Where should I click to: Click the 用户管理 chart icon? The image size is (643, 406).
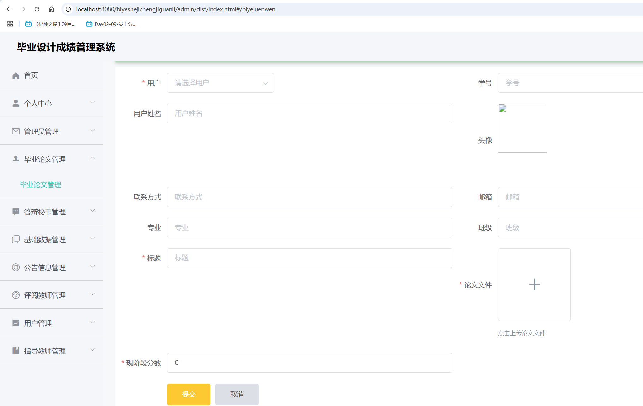(x=16, y=323)
